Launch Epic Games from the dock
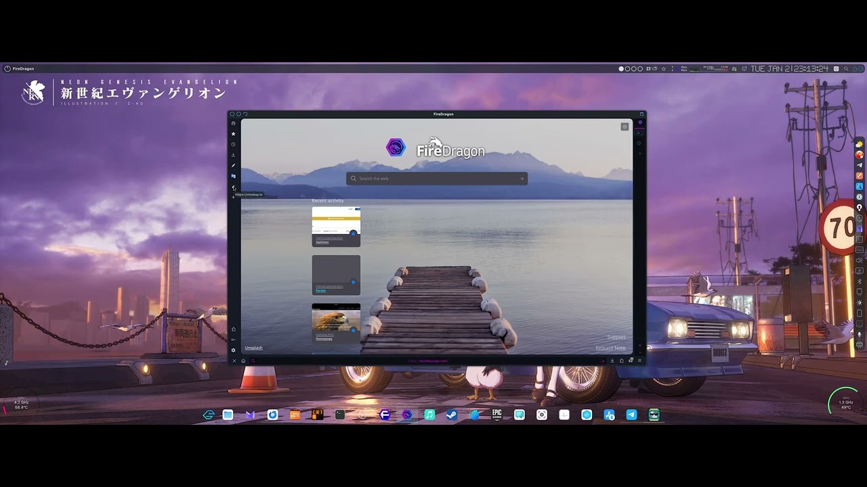This screenshot has width=867, height=487. pos(496,415)
